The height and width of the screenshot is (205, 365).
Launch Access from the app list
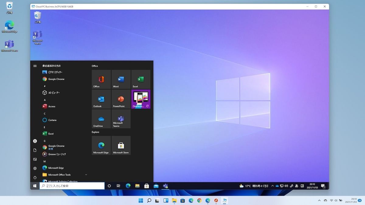point(65,106)
